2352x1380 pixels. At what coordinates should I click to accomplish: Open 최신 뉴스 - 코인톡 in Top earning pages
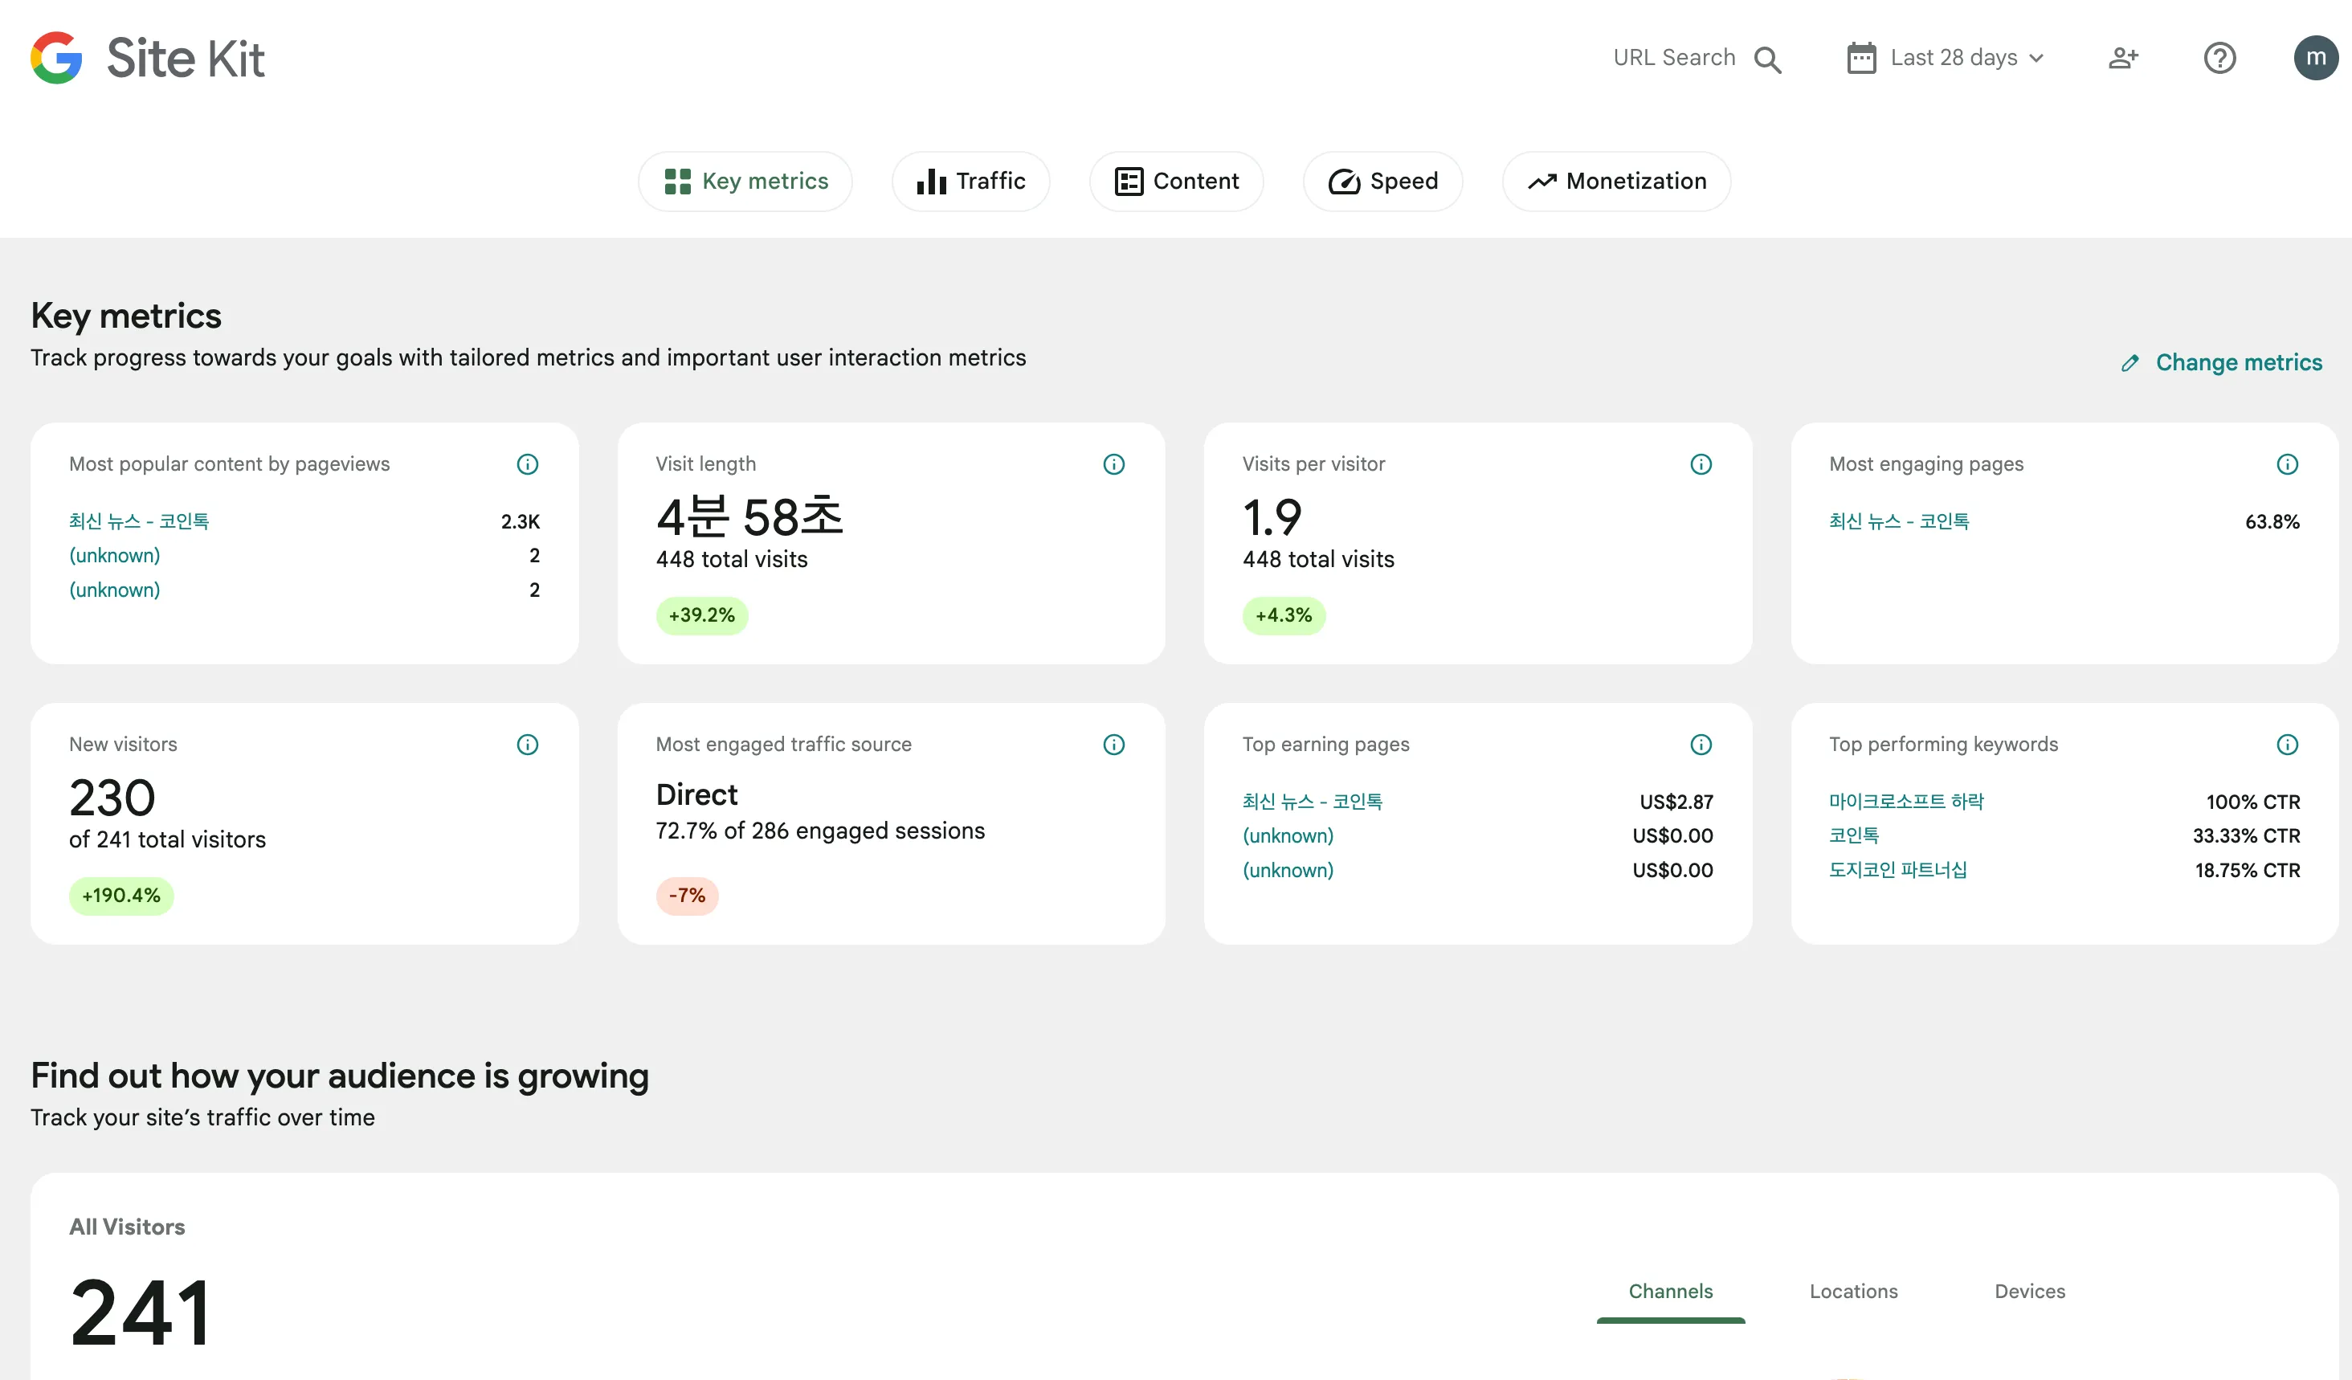click(1313, 801)
